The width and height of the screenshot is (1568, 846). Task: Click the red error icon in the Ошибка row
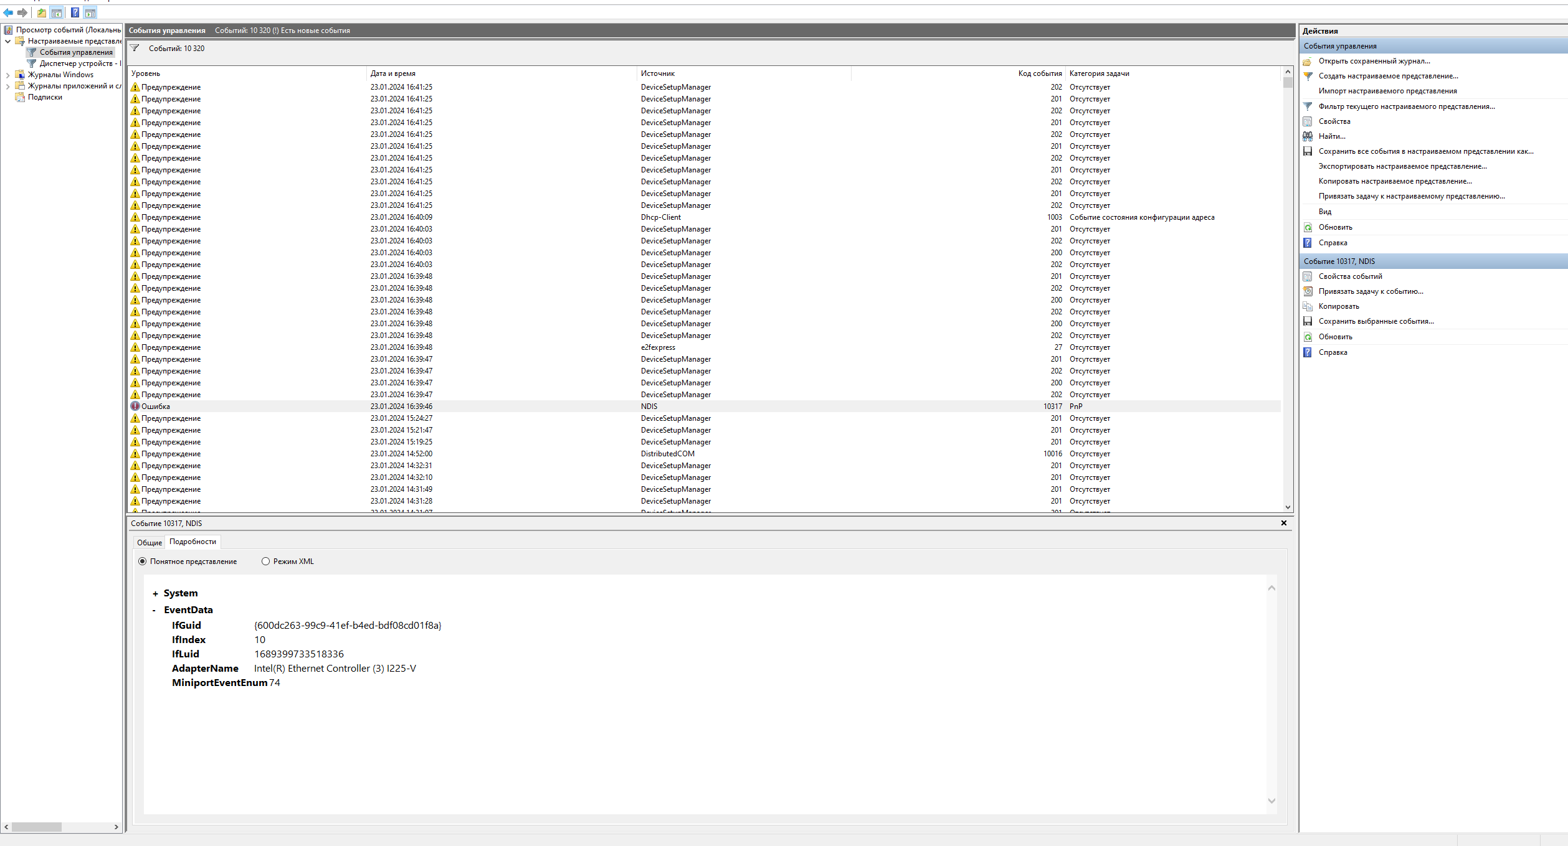coord(135,406)
